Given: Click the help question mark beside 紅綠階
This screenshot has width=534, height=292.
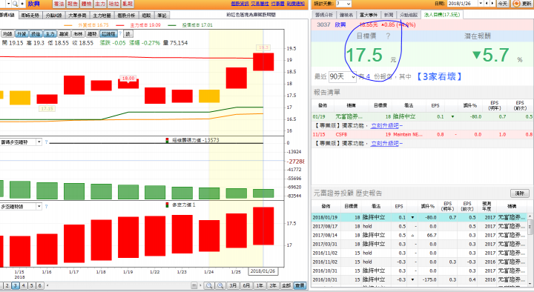Looking at the screenshot, I should [x=120, y=33].
